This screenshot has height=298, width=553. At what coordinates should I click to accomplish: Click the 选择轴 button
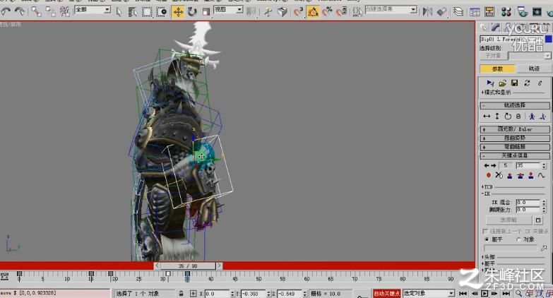tap(509, 220)
